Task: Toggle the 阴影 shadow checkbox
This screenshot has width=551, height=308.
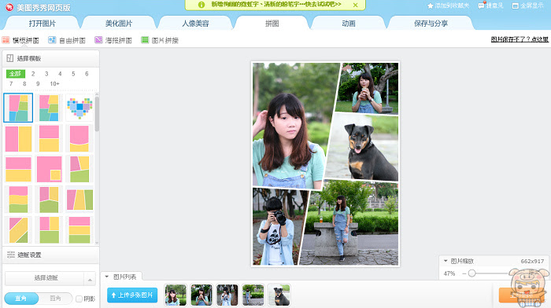Action: 79,299
